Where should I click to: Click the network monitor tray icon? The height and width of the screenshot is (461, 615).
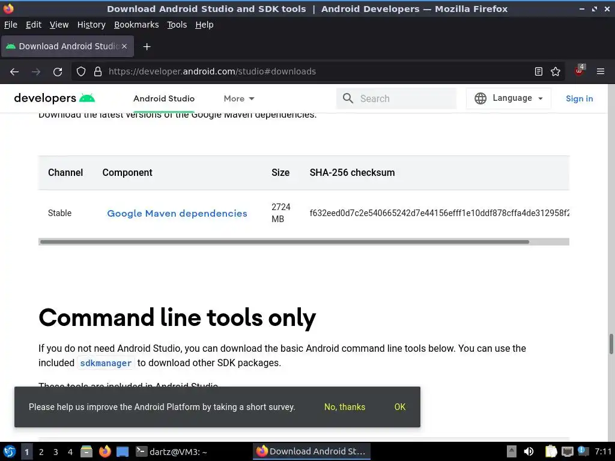click(567, 451)
